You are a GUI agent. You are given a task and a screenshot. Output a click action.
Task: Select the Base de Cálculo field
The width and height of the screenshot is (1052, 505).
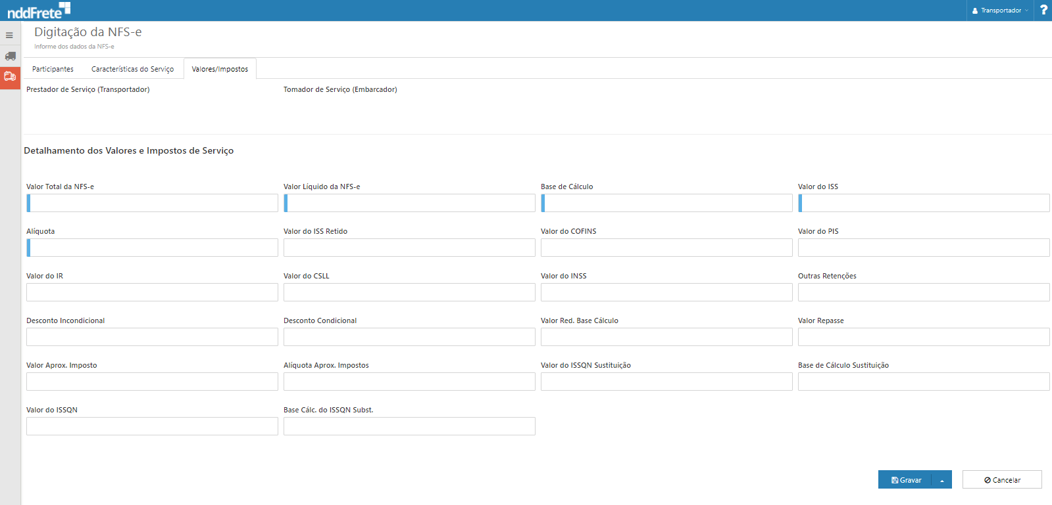pyautogui.click(x=667, y=203)
